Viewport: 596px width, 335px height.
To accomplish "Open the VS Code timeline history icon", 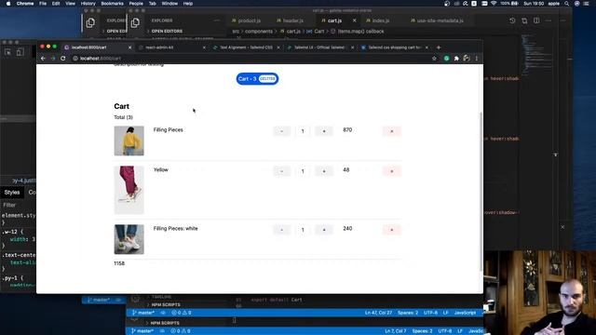I will point(512,20).
